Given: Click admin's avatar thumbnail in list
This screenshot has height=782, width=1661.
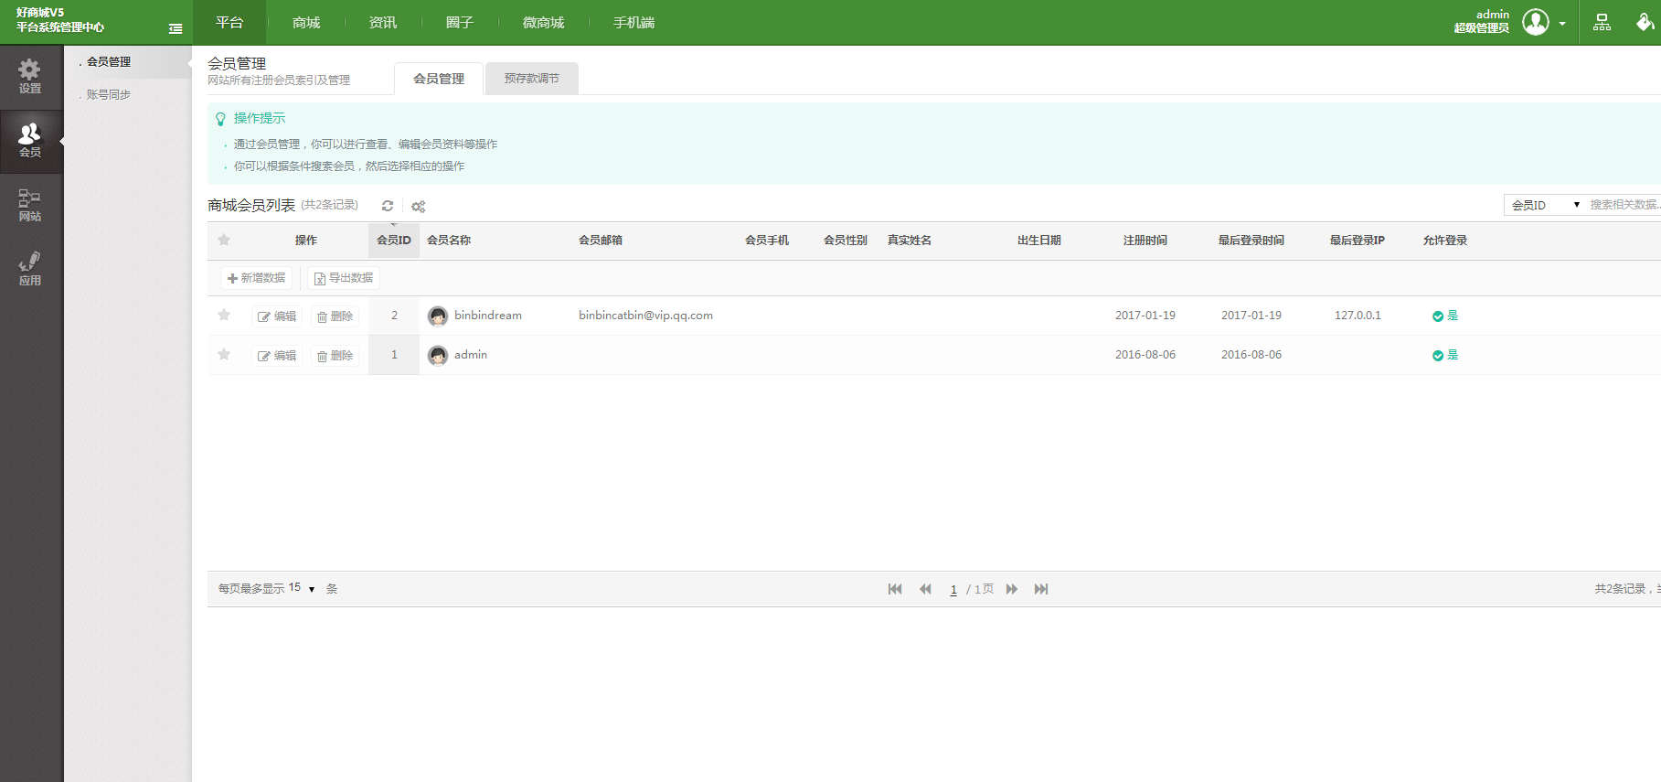Looking at the screenshot, I should (x=438, y=356).
